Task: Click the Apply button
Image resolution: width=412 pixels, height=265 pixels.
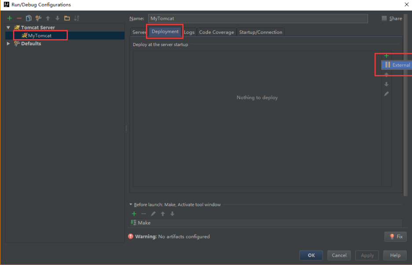Action: [367, 255]
